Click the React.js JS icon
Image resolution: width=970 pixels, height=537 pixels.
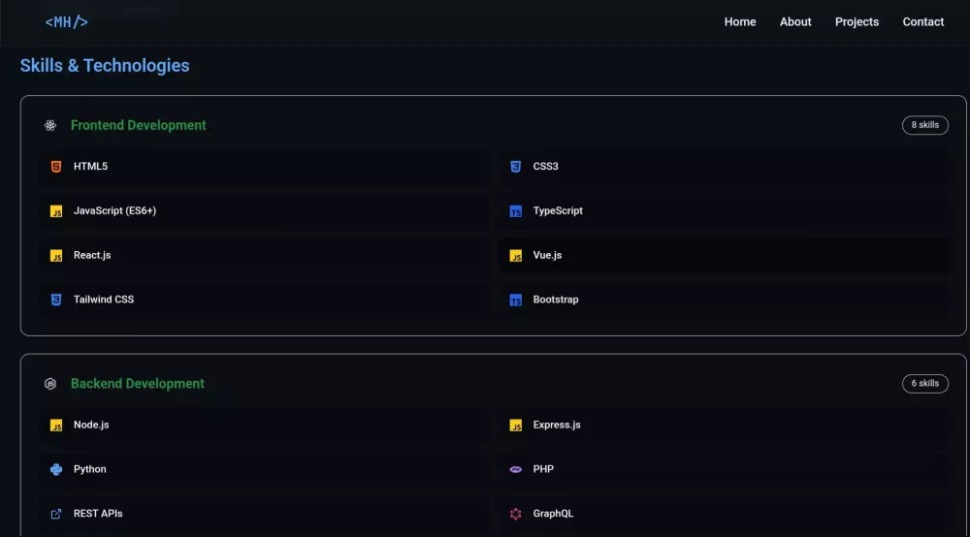point(55,255)
